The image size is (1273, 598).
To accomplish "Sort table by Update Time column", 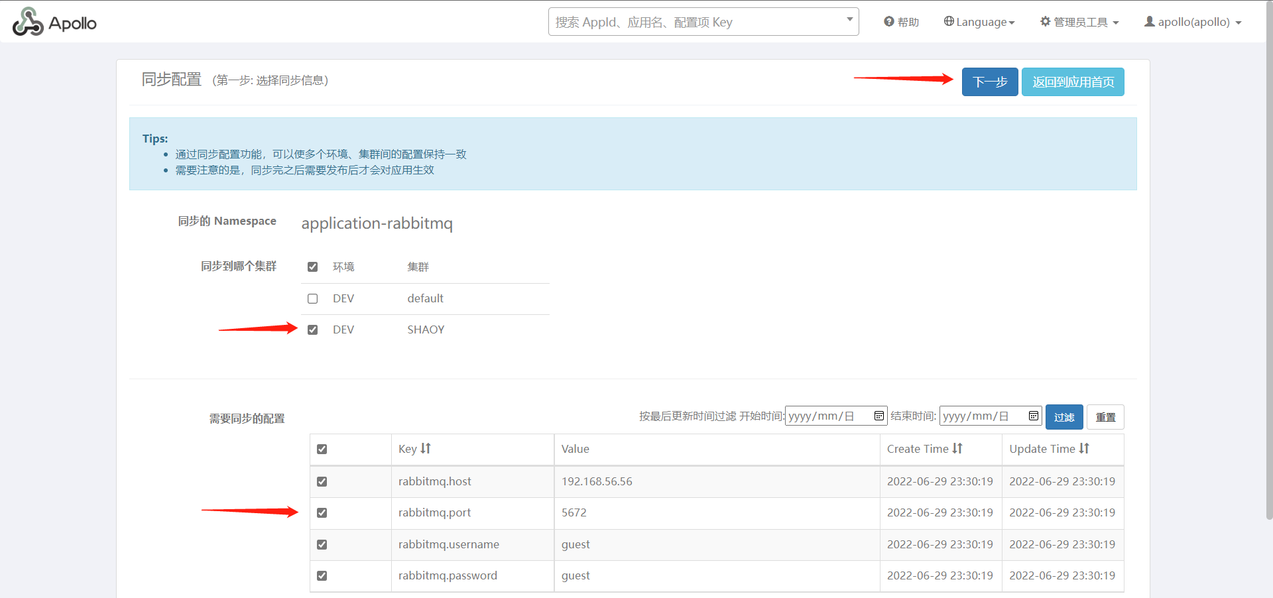I will coord(1083,449).
